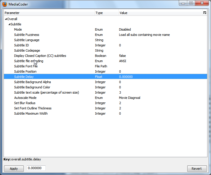Select the Subtitle Language row

(x=105, y=40)
